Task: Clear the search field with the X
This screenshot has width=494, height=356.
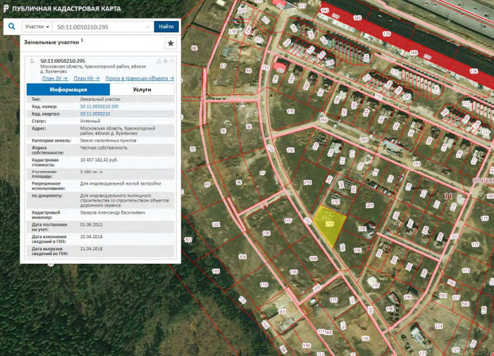Action: pos(147,27)
